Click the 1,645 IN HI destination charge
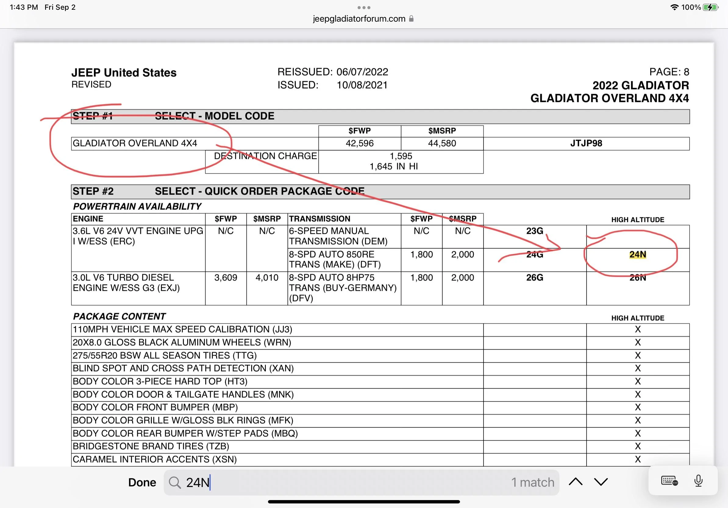Viewport: 728px width, 508px height. (394, 166)
